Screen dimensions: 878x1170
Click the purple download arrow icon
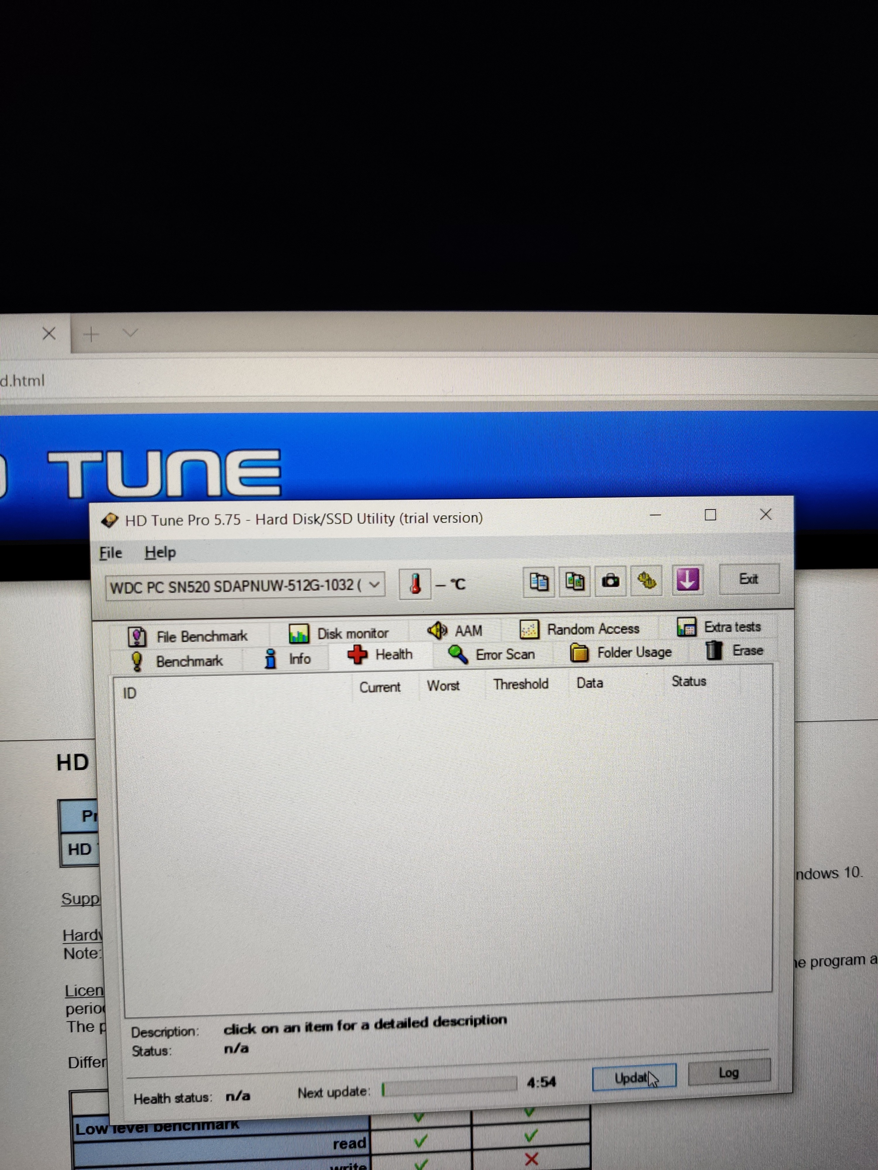click(687, 580)
